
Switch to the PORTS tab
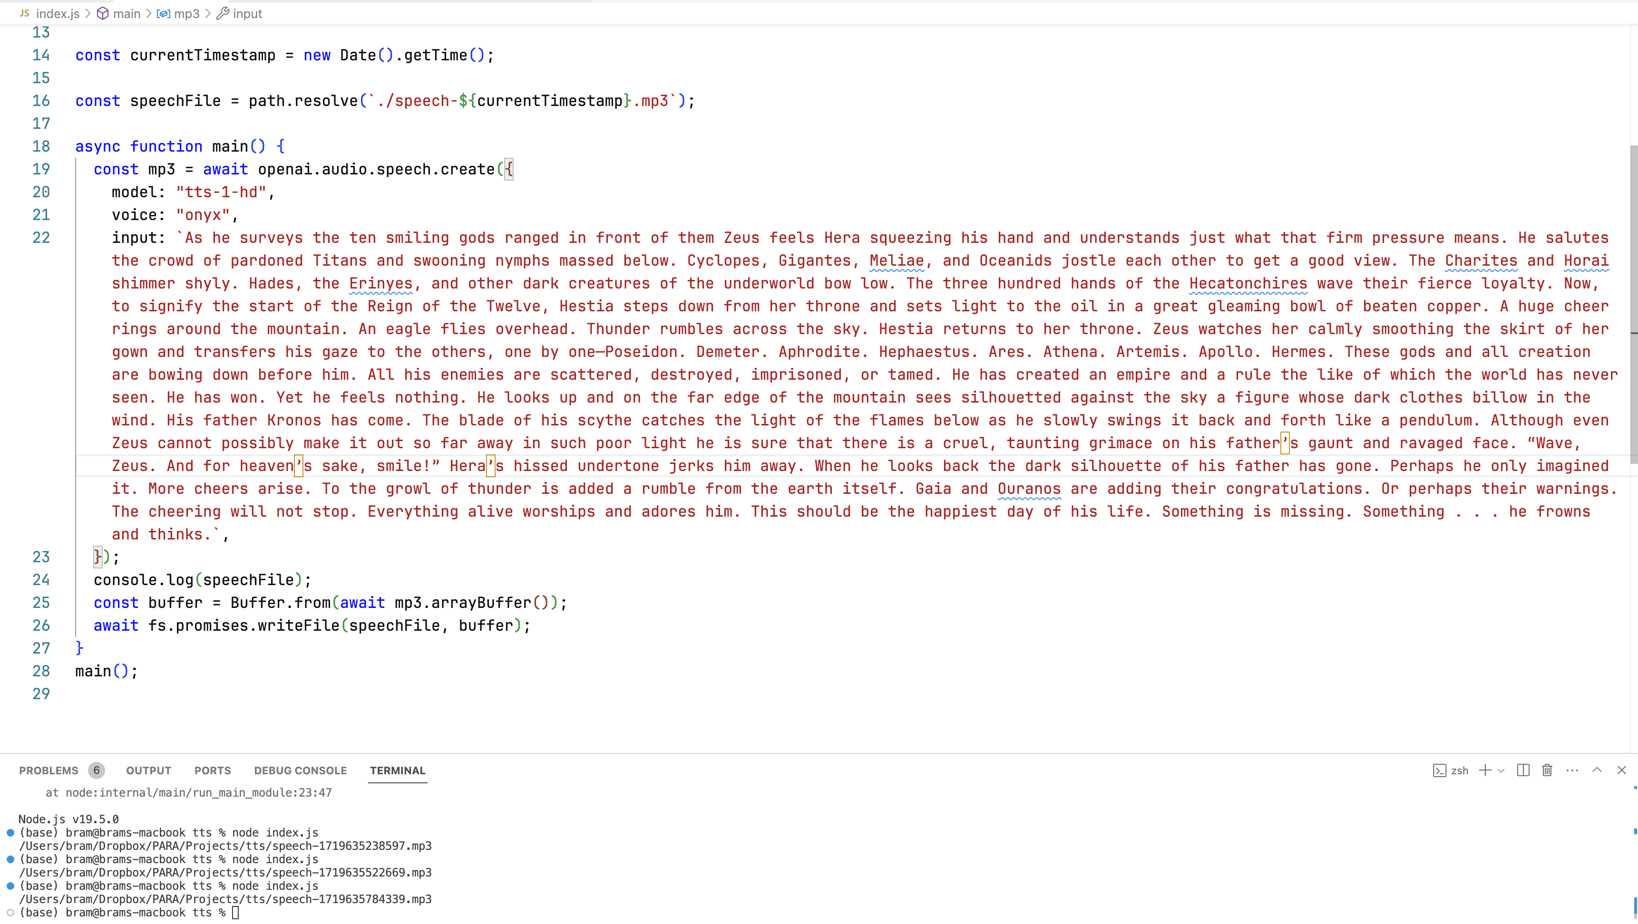tap(213, 770)
